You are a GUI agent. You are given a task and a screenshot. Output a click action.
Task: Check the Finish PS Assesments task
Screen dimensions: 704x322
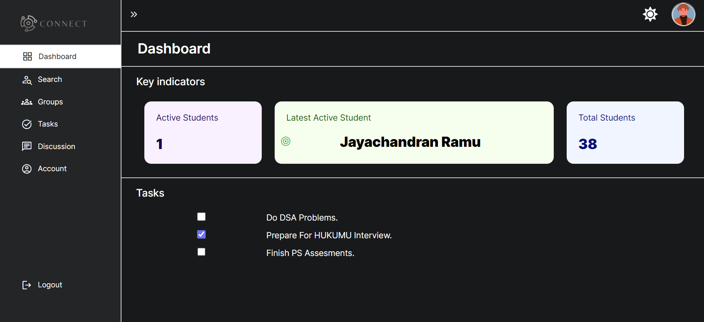tap(201, 252)
